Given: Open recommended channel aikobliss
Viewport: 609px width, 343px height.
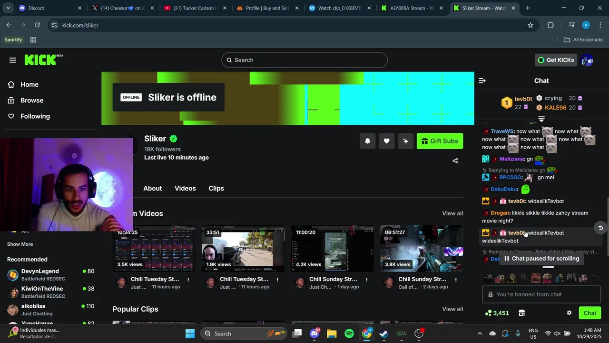Looking at the screenshot, I should click(x=50, y=310).
